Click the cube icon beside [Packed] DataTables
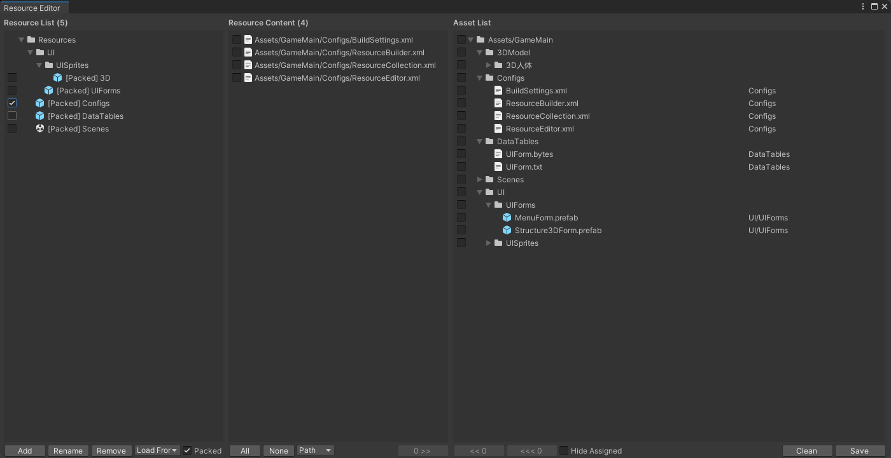The image size is (891, 458). [38, 116]
